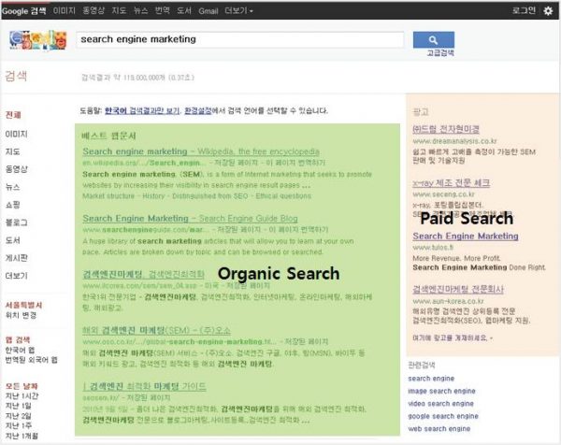Open 동영상 in the top navigation bar
Viewport: 561px width, 445px height.
click(93, 10)
